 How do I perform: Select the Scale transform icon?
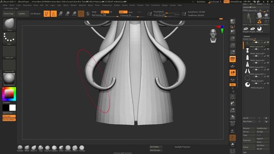pyautogui.click(x=67, y=14)
